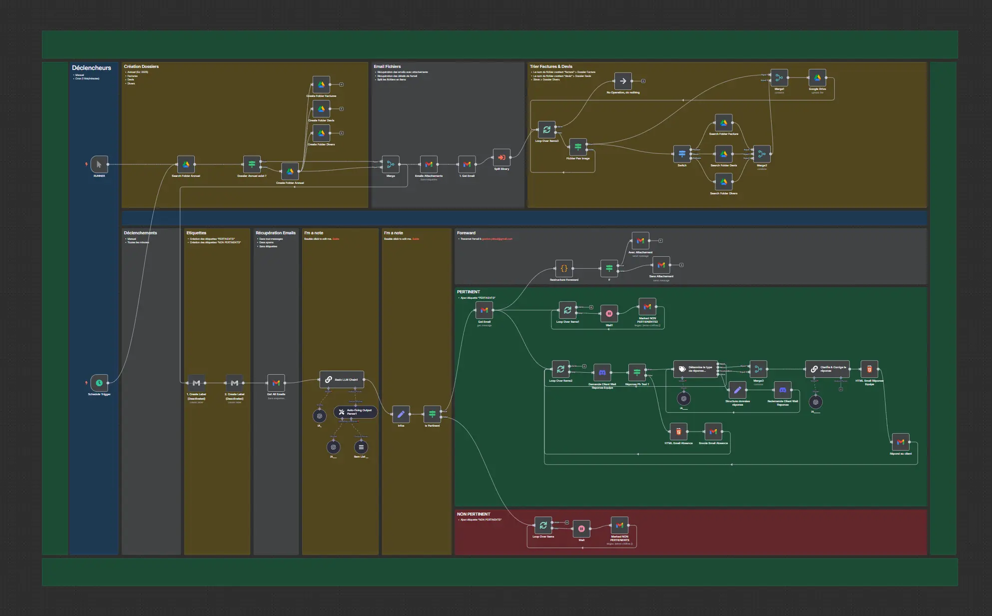
Task: Open the Clarifie & Corrige la réponse node
Action: tap(827, 369)
